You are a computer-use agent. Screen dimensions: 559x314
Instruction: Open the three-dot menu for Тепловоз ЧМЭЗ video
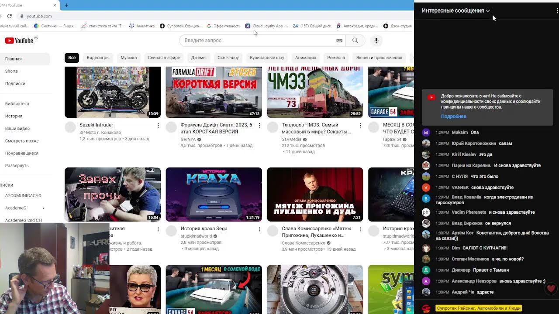[x=360, y=125]
